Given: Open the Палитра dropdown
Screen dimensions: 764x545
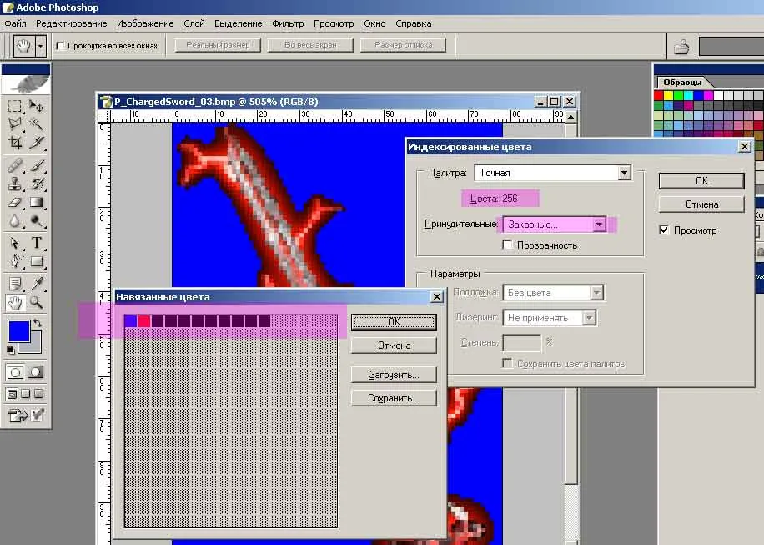Looking at the screenshot, I should (x=624, y=173).
